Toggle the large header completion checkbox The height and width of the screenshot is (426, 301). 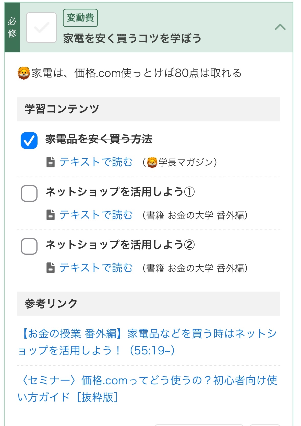(x=41, y=28)
